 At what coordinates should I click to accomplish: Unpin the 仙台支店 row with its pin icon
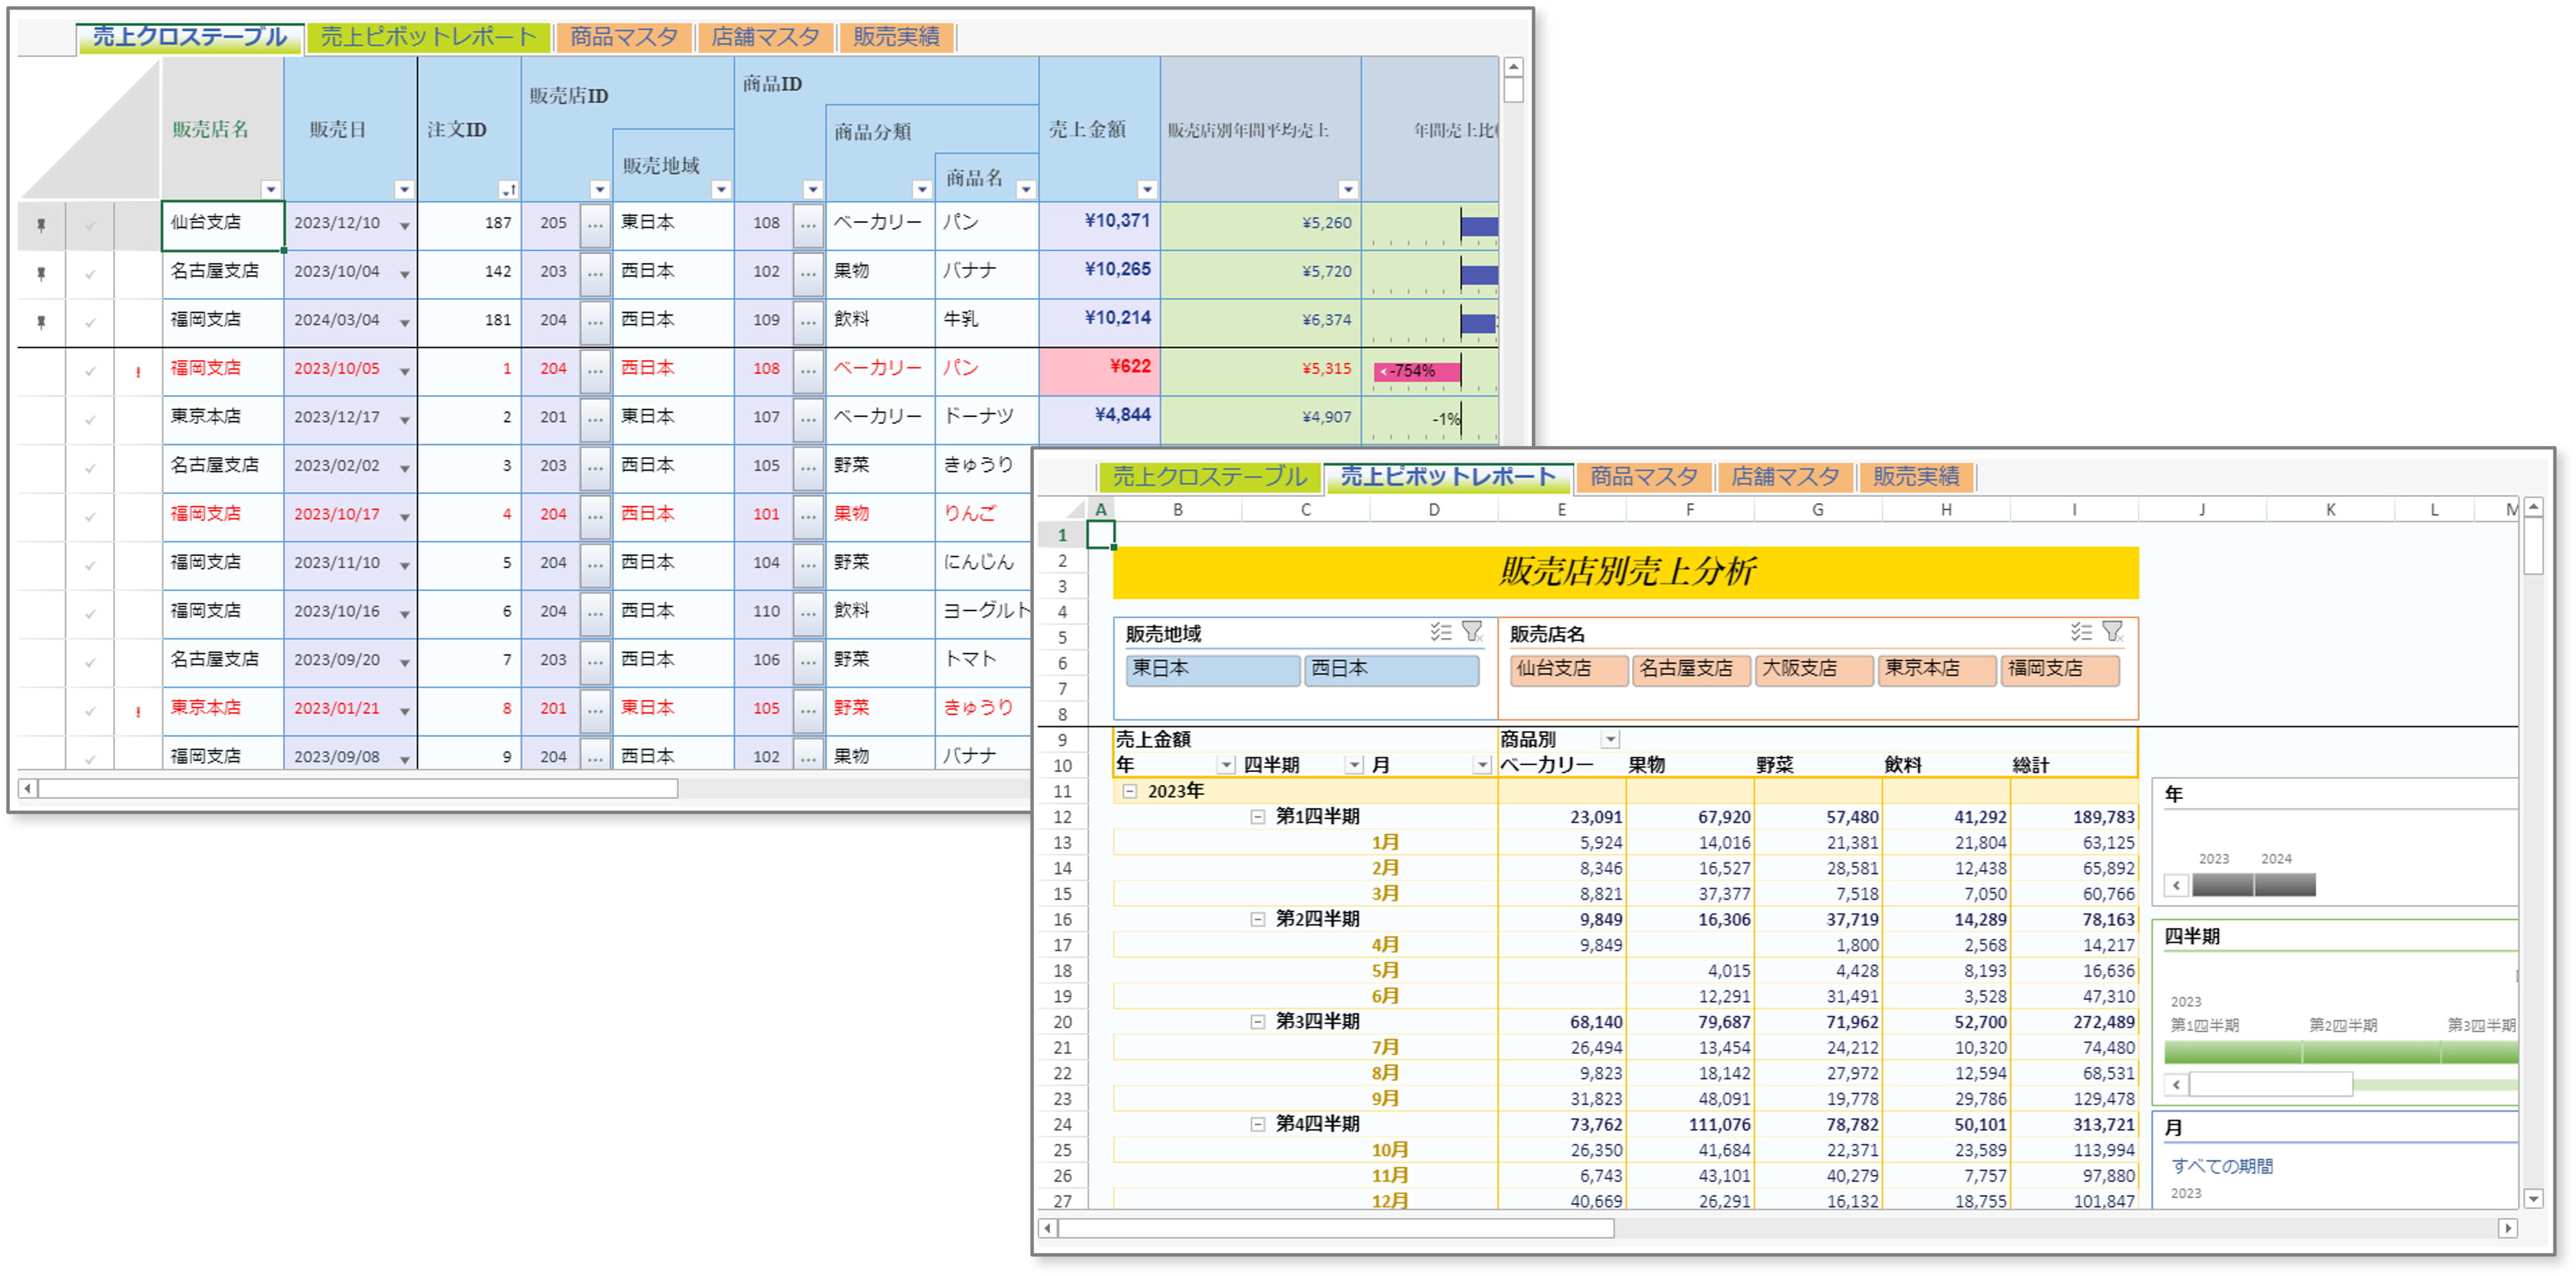[x=41, y=225]
